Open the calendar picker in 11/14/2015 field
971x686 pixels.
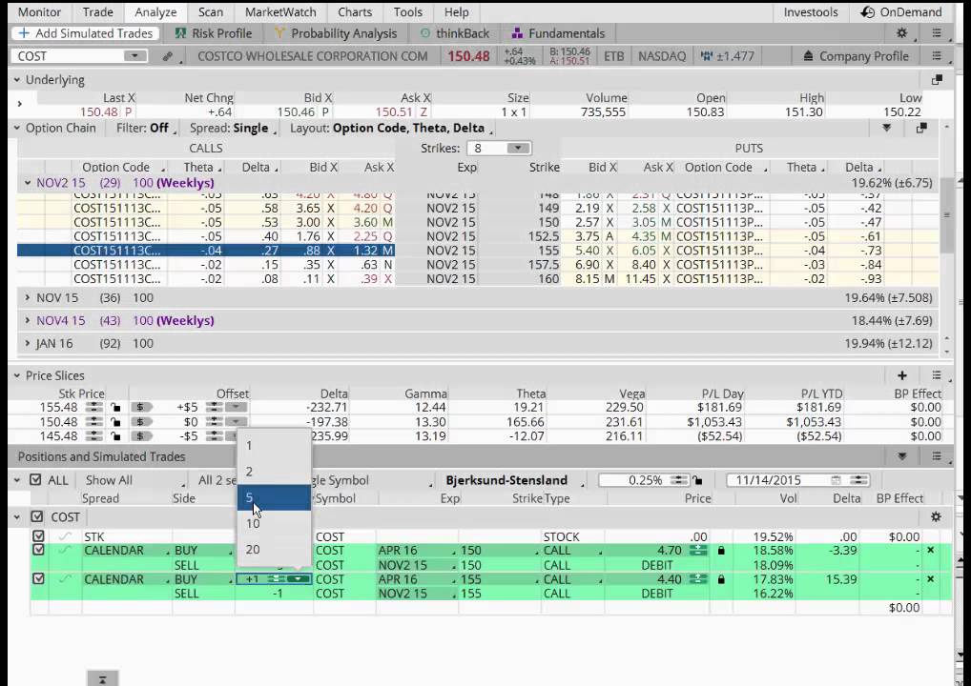click(x=836, y=480)
